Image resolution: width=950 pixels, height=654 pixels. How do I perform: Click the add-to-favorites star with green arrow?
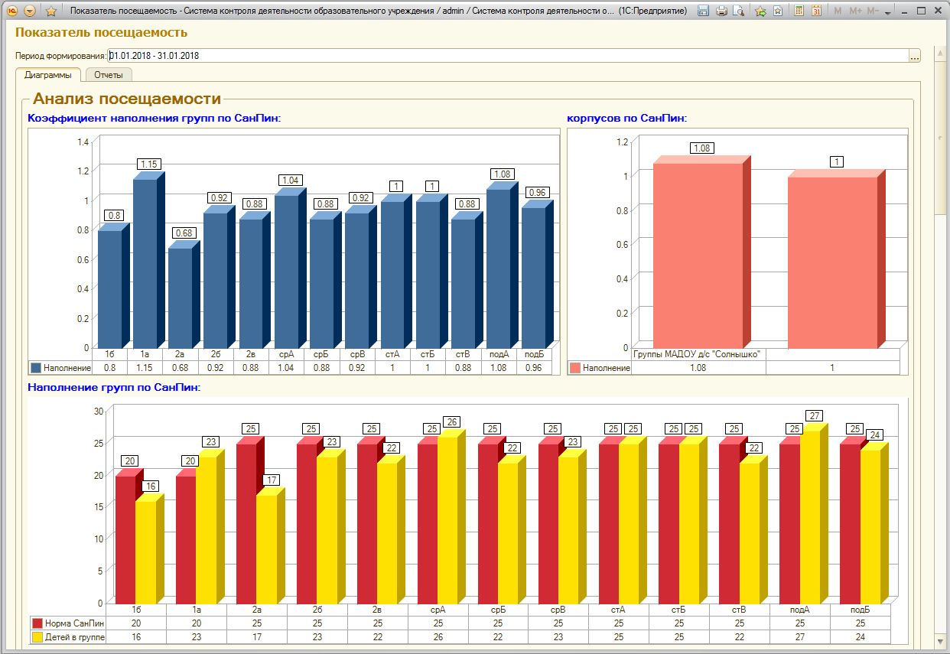point(760,11)
